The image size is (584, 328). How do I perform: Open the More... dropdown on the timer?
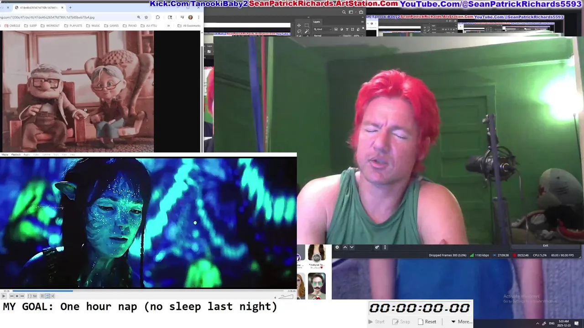pyautogui.click(x=461, y=322)
